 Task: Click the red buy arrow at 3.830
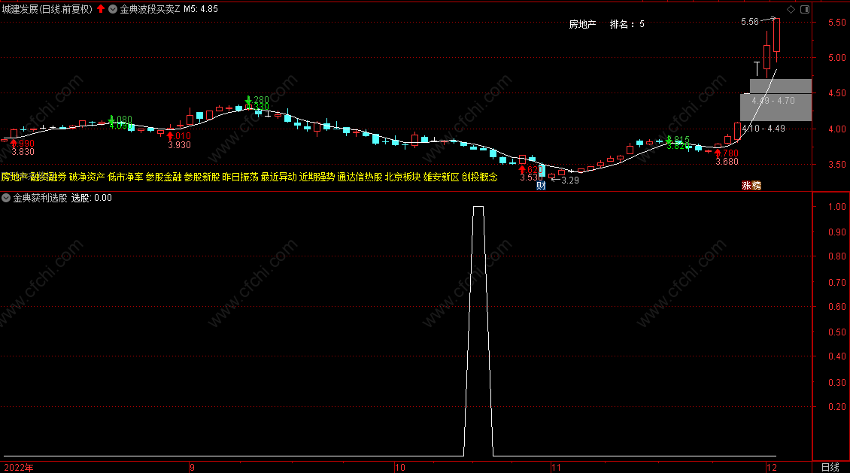pos(14,144)
